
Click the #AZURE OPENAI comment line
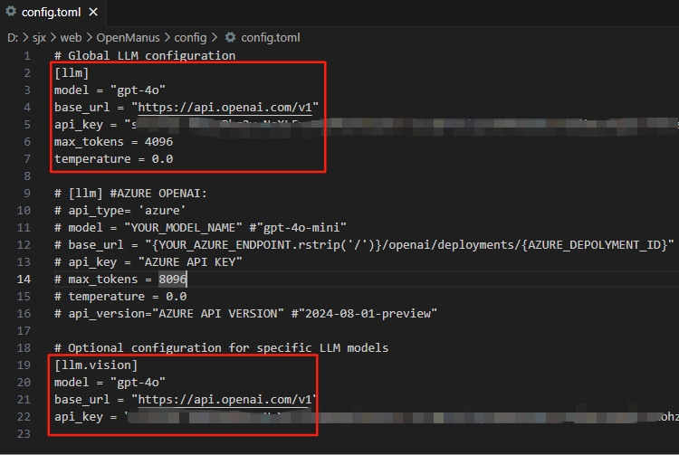click(130, 194)
